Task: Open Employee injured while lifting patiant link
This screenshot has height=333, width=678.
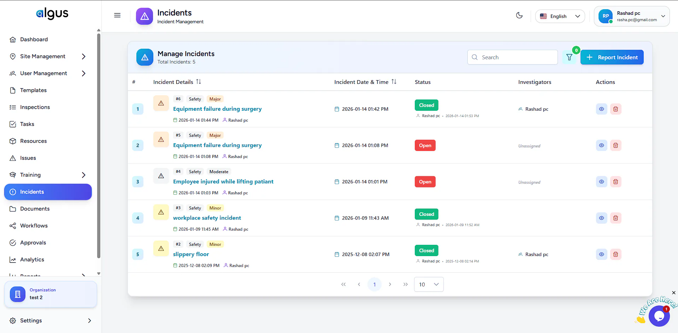Action: (223, 182)
